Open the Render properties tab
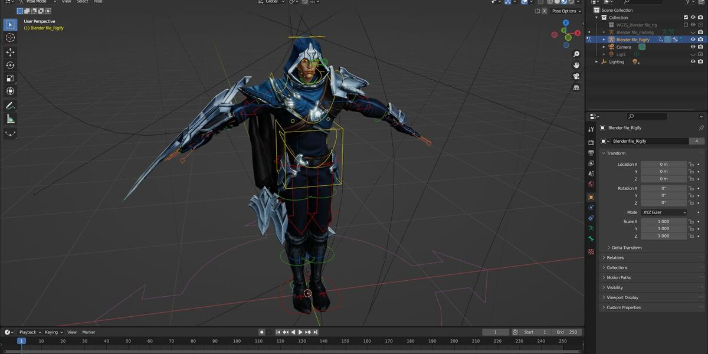 click(x=591, y=142)
